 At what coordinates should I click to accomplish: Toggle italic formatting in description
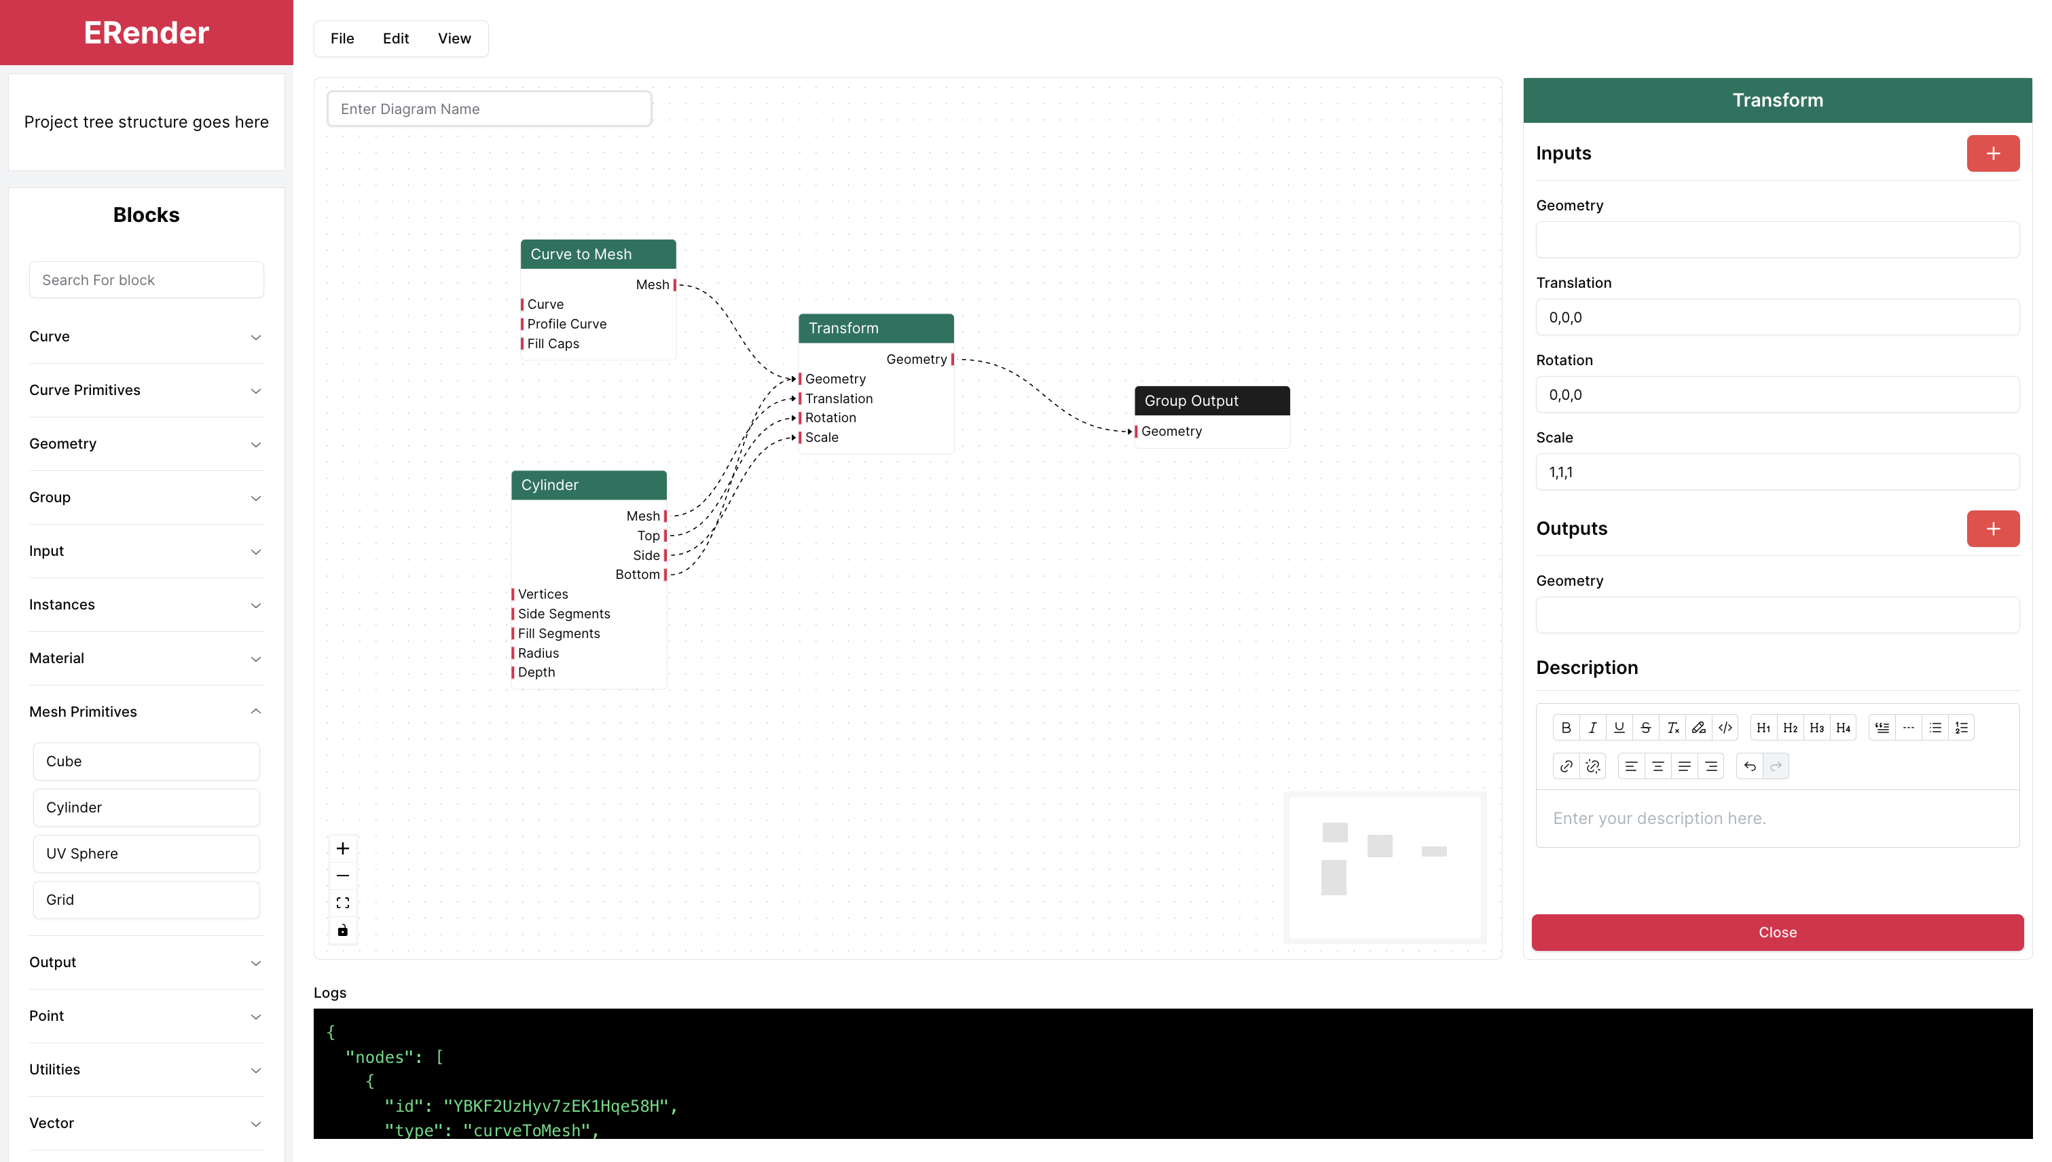coord(1592,727)
